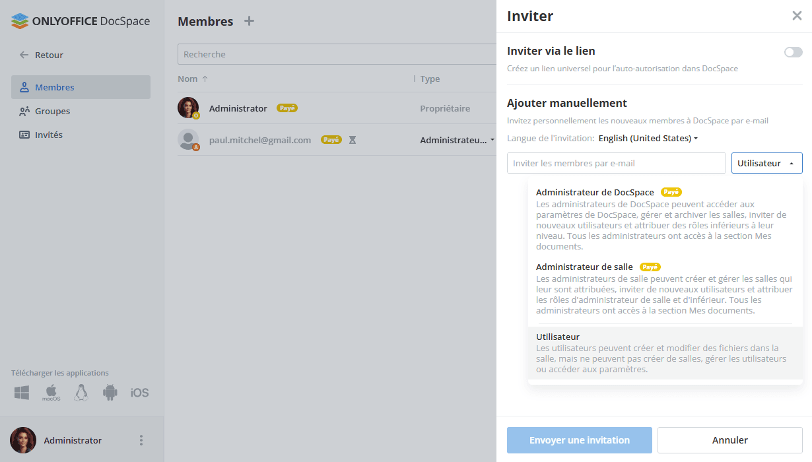812x462 pixels.
Task: Click the plus icon next to Membres heading
Action: click(250, 20)
